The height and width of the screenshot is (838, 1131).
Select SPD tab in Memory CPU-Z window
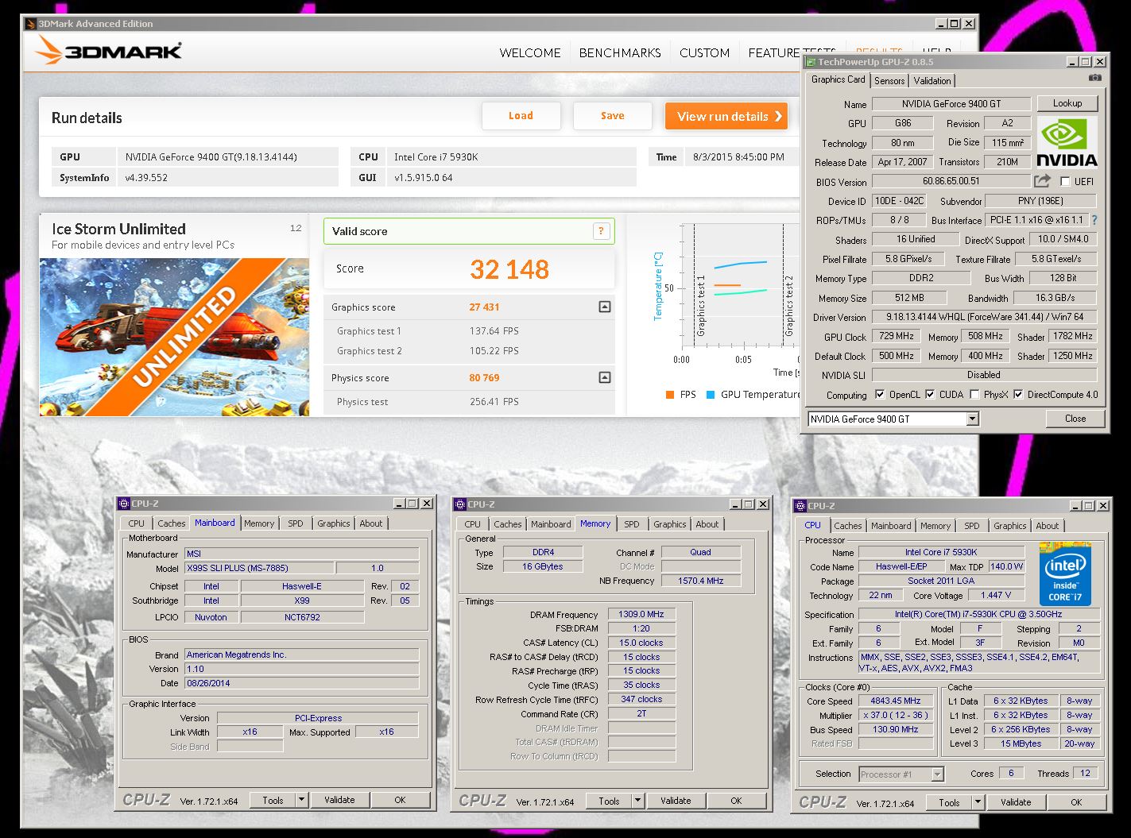pos(632,524)
